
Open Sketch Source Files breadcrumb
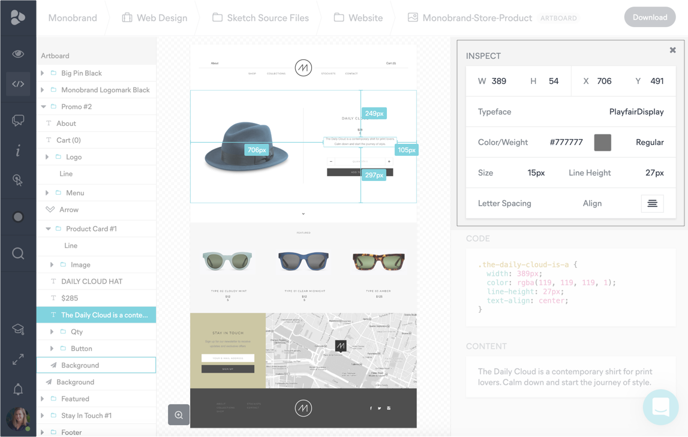pyautogui.click(x=261, y=18)
